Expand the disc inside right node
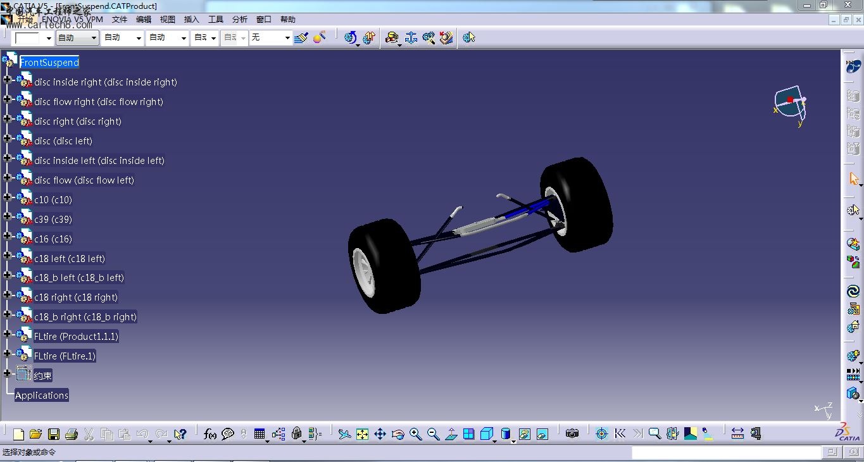864x462 pixels. [7, 80]
